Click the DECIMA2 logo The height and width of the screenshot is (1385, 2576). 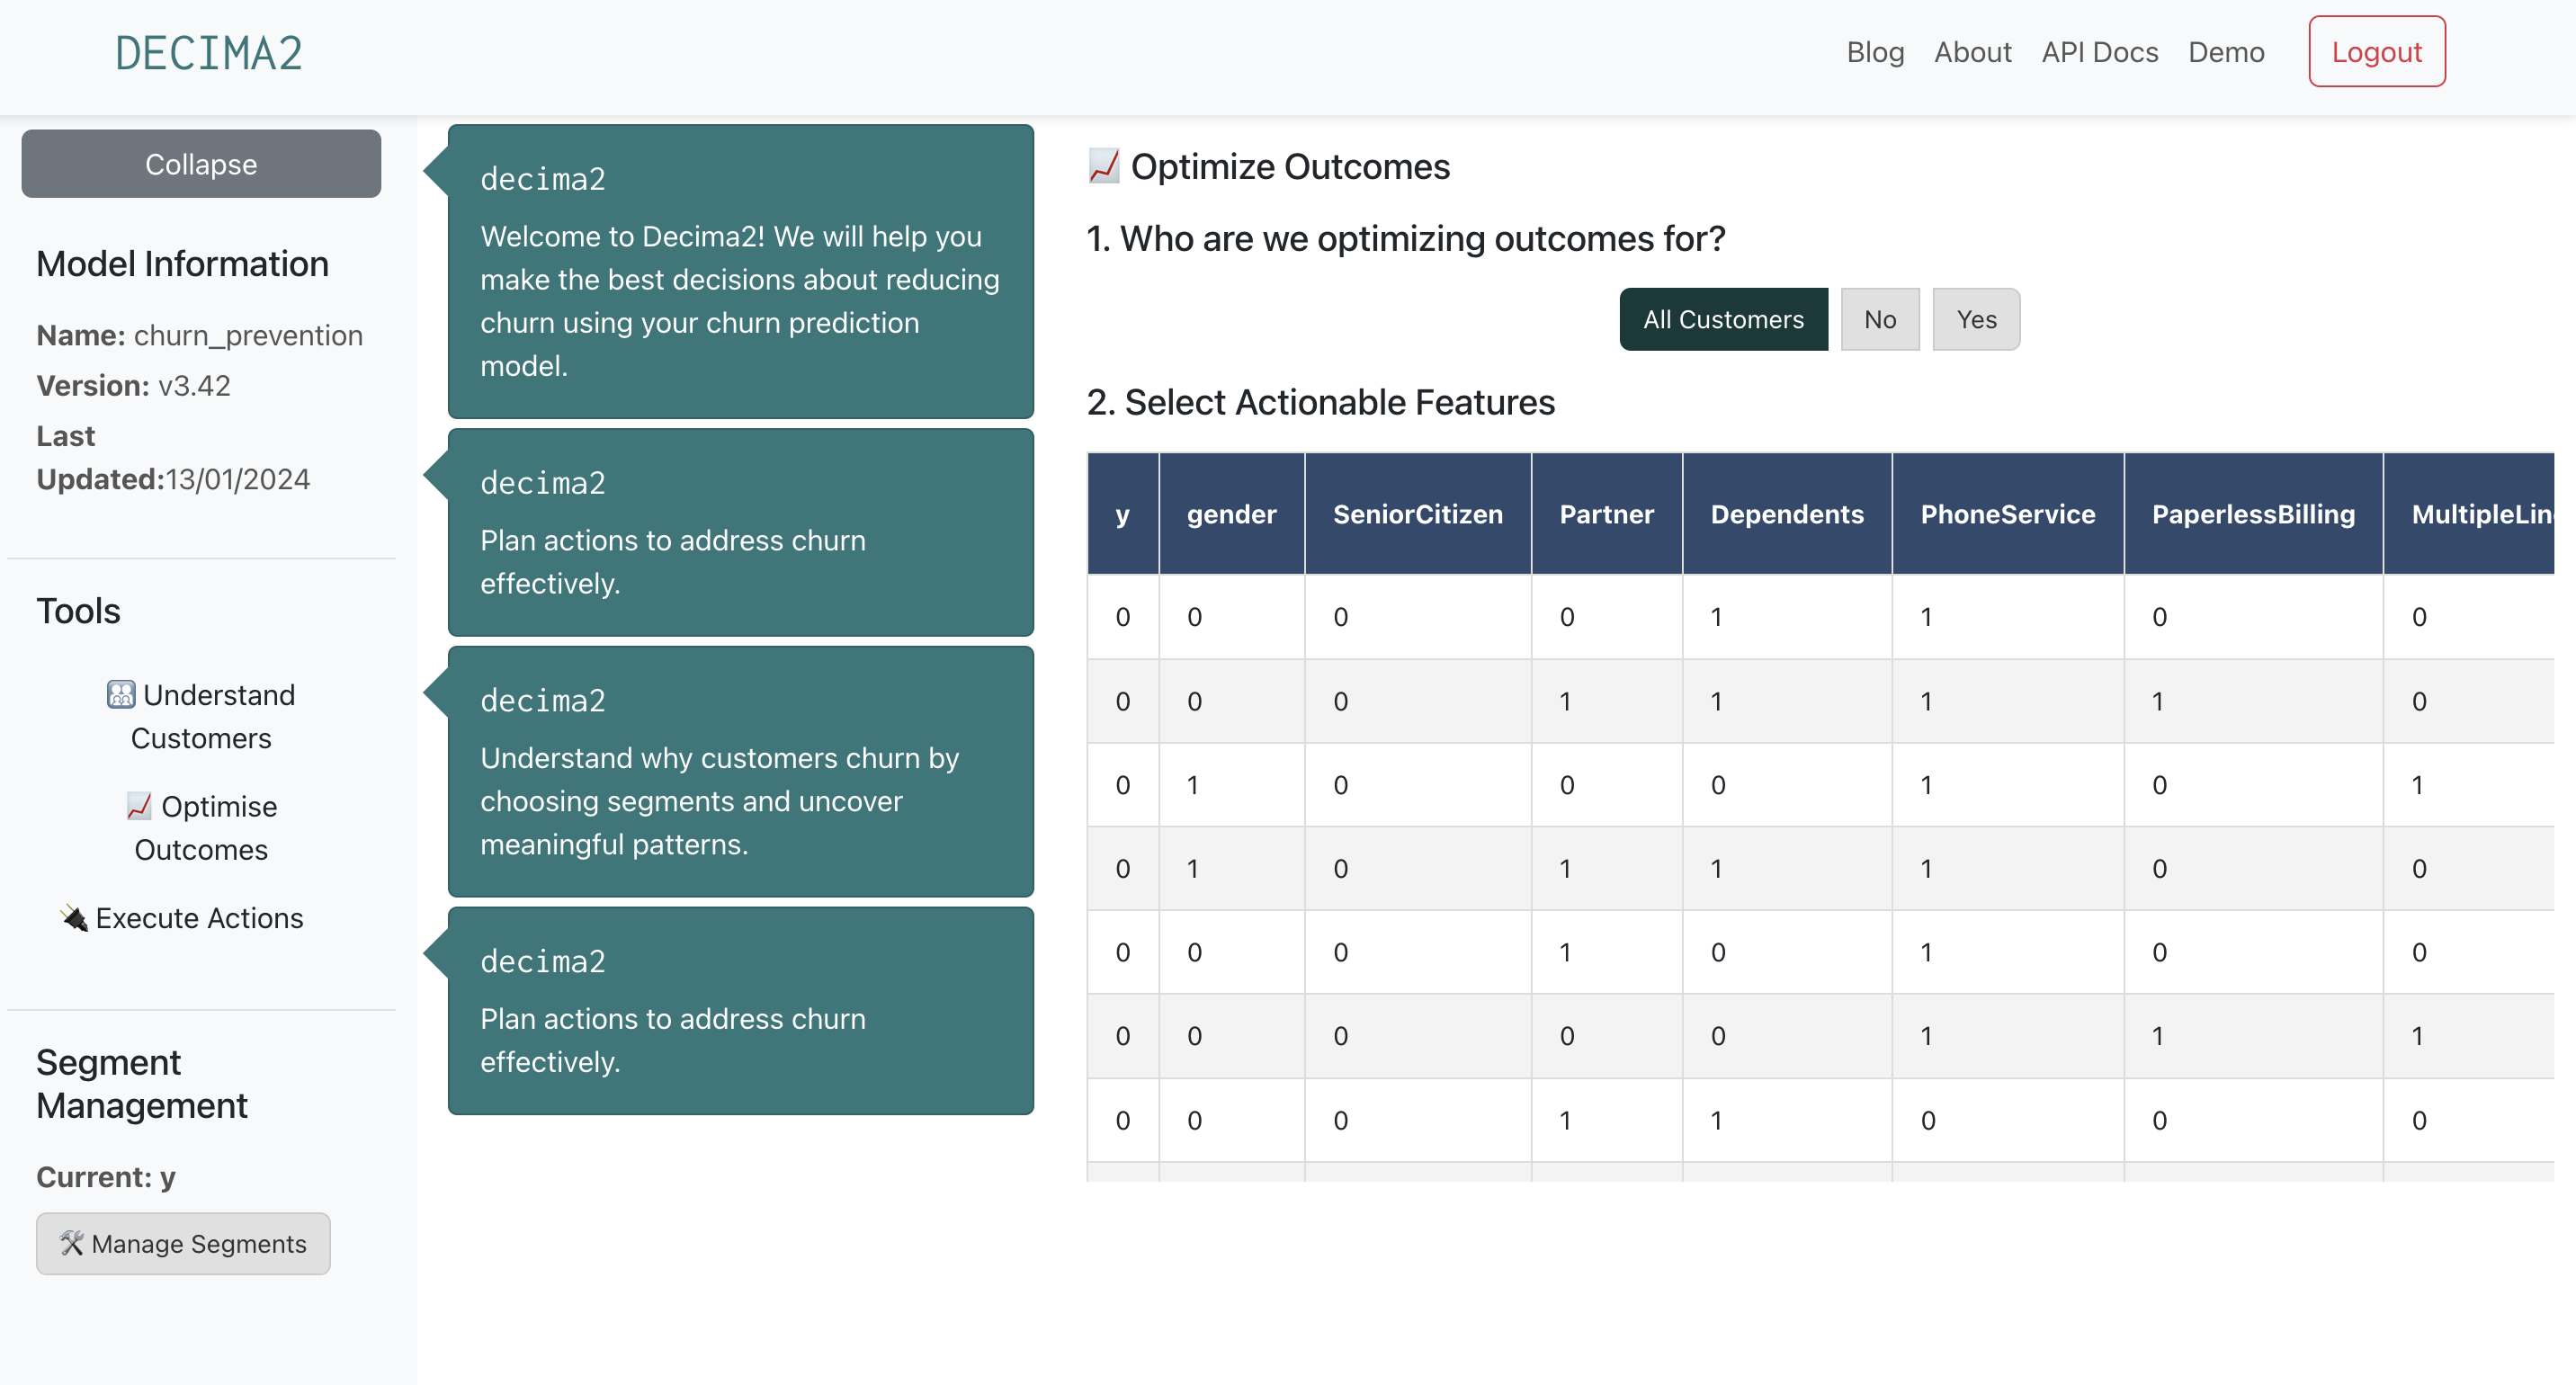coord(209,53)
